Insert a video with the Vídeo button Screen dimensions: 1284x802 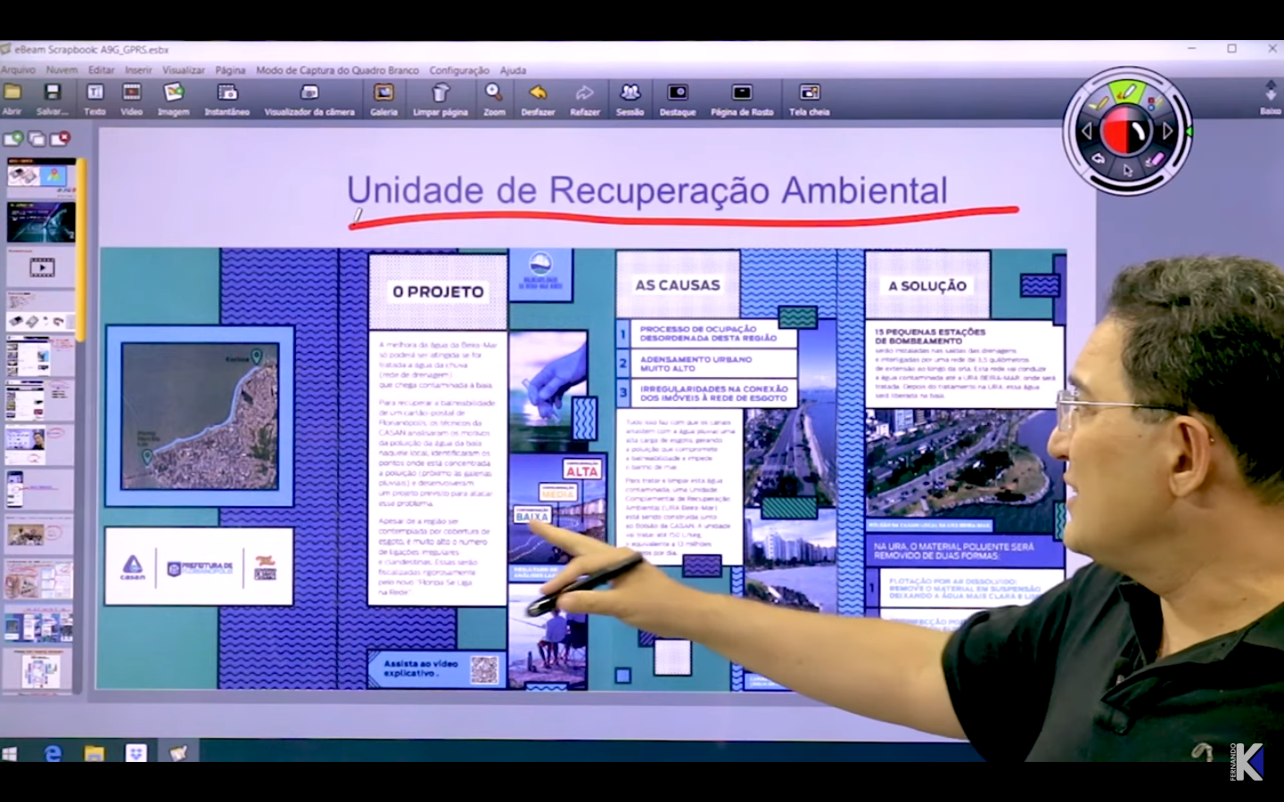[x=131, y=99]
